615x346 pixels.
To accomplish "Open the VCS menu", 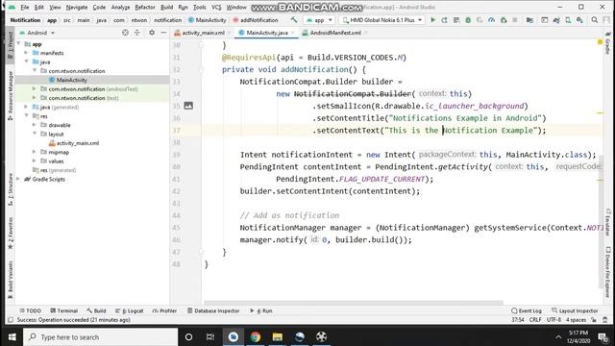I will coord(216,8).
